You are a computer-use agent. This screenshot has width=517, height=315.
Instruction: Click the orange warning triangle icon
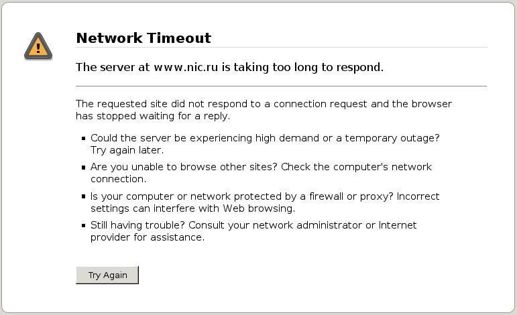pos(38,46)
